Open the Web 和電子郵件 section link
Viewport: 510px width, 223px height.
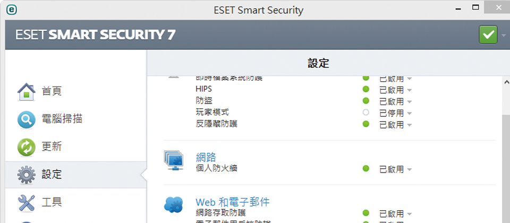click(233, 202)
